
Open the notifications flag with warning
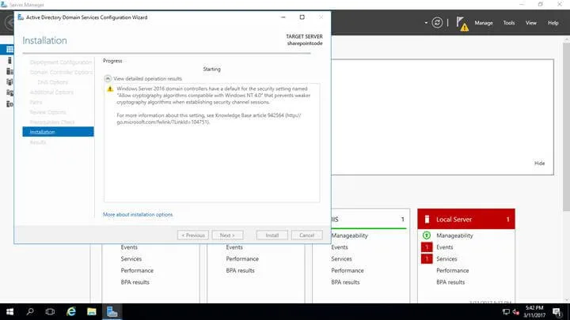(462, 24)
